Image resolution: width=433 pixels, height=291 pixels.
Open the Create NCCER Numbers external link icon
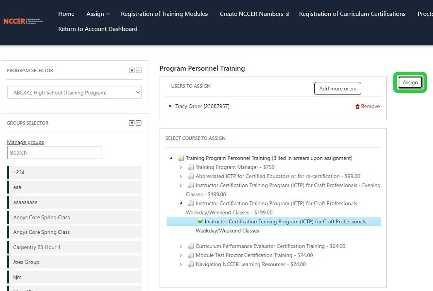(x=287, y=14)
